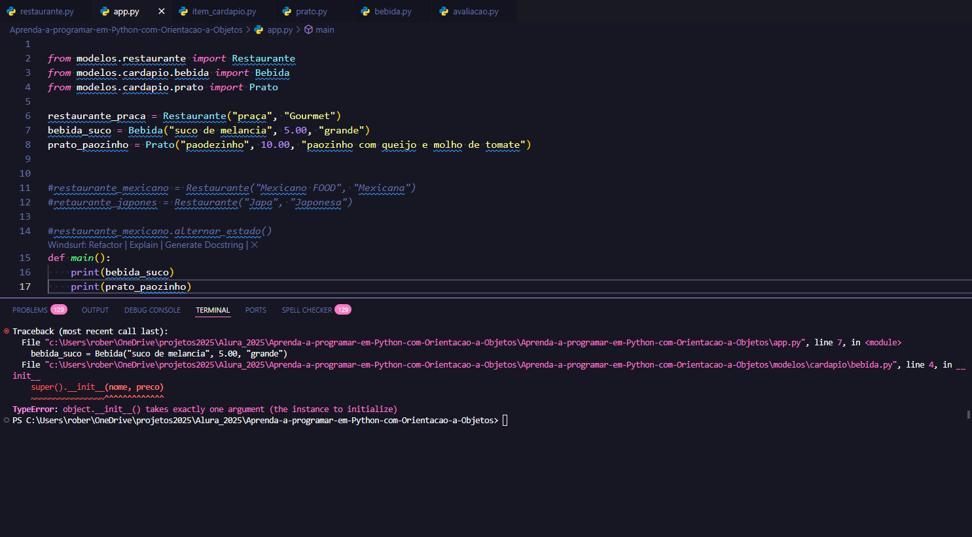
Task: Switch to the OUTPUT panel tab
Action: click(95, 310)
